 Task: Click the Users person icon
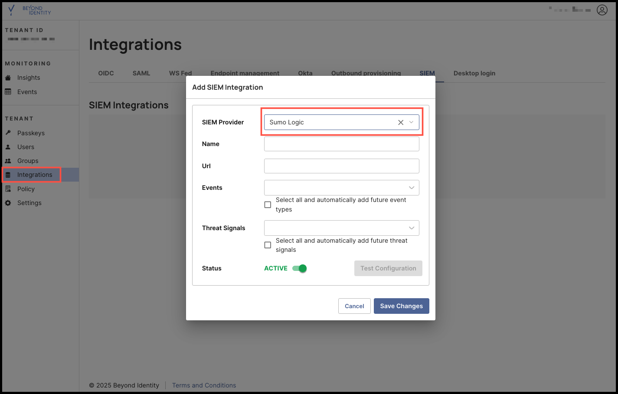click(8, 147)
